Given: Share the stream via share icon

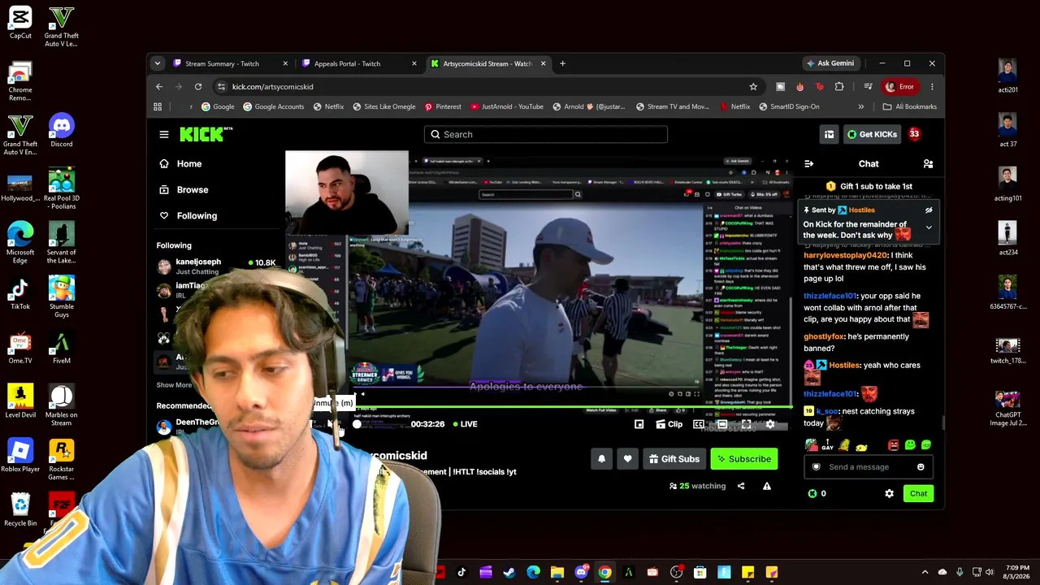Looking at the screenshot, I should click(x=741, y=486).
